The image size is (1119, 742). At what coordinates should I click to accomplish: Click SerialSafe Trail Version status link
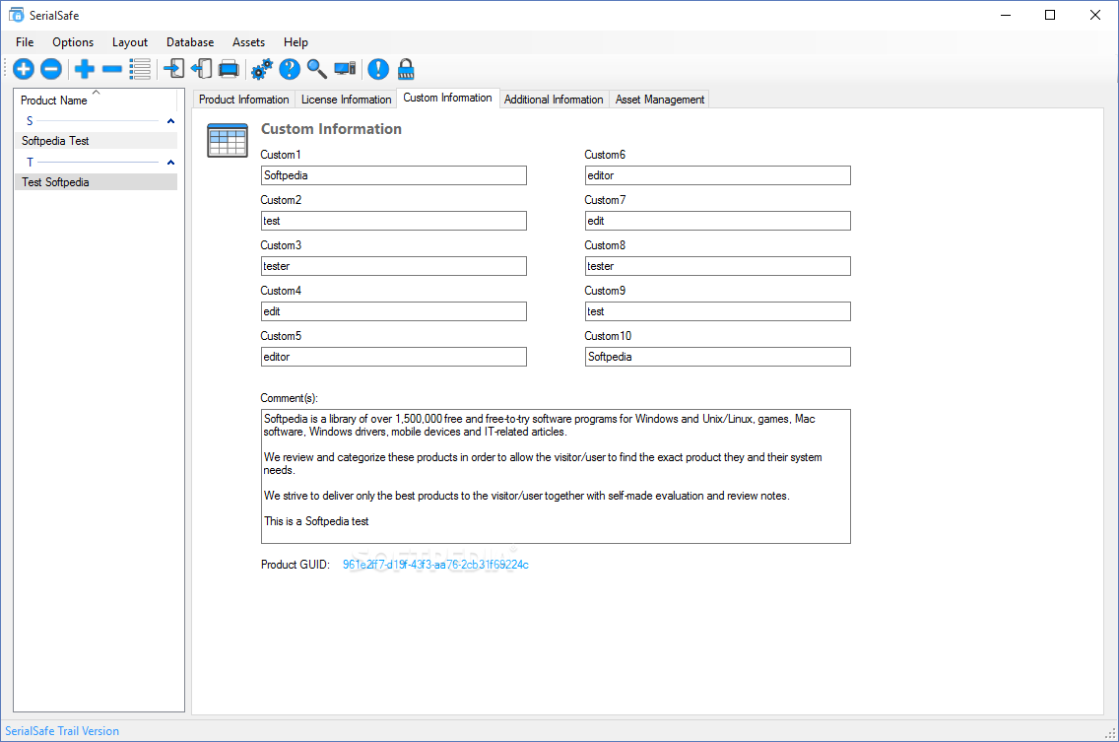click(62, 731)
